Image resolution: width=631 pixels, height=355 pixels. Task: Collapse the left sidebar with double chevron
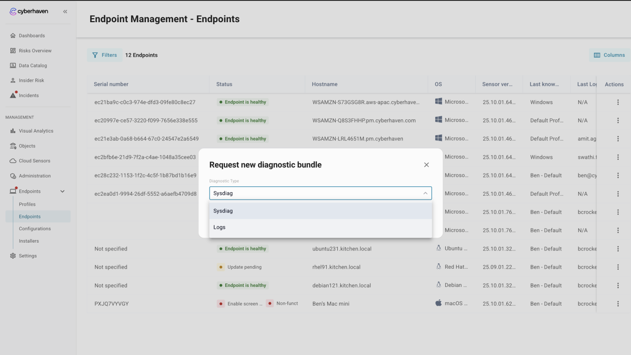click(x=65, y=11)
